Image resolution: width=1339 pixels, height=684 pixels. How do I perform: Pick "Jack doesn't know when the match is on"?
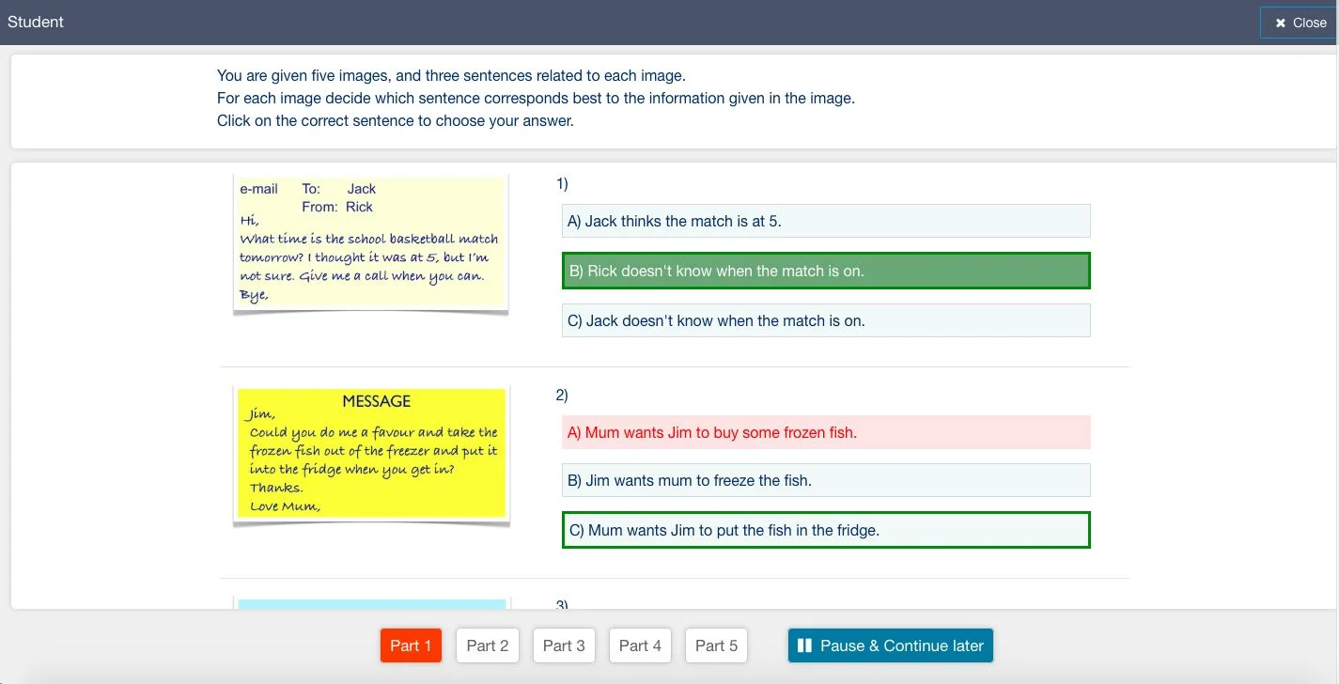click(825, 320)
